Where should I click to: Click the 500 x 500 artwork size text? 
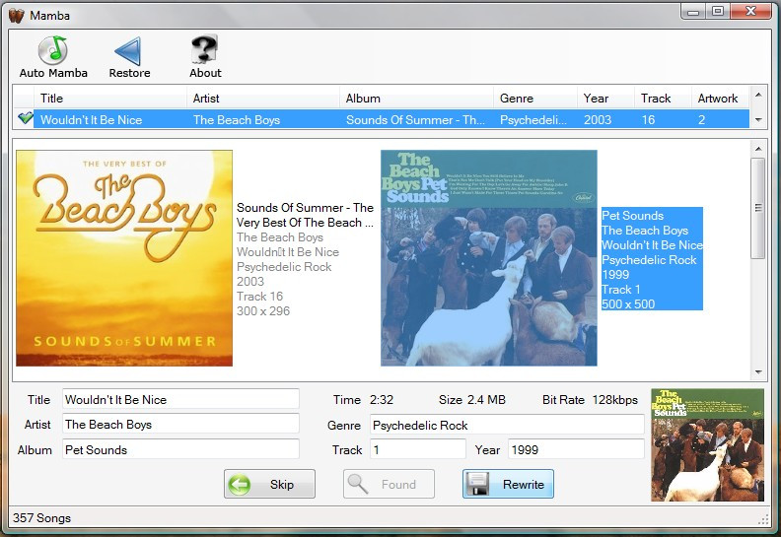coord(628,304)
